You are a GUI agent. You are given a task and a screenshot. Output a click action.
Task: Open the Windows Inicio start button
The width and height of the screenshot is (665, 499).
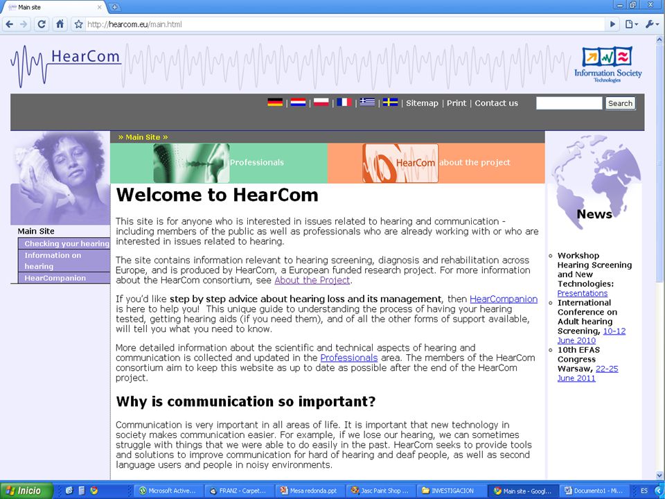click(26, 491)
